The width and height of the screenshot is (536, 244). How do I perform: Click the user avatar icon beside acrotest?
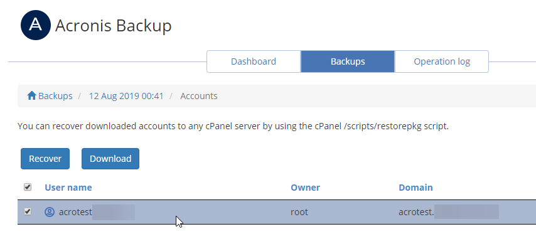point(50,212)
